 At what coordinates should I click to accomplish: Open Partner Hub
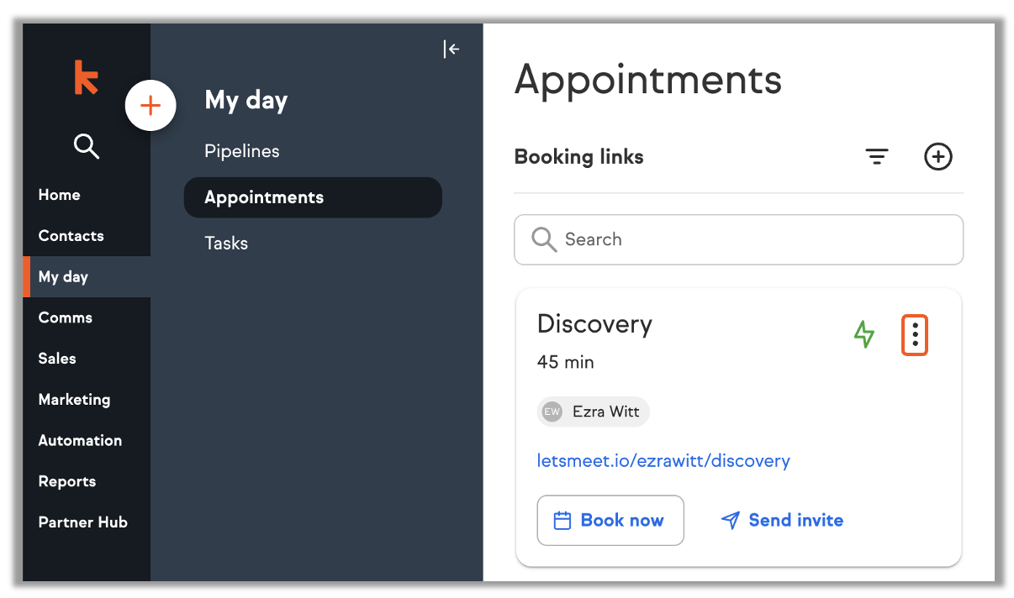pyautogui.click(x=83, y=522)
